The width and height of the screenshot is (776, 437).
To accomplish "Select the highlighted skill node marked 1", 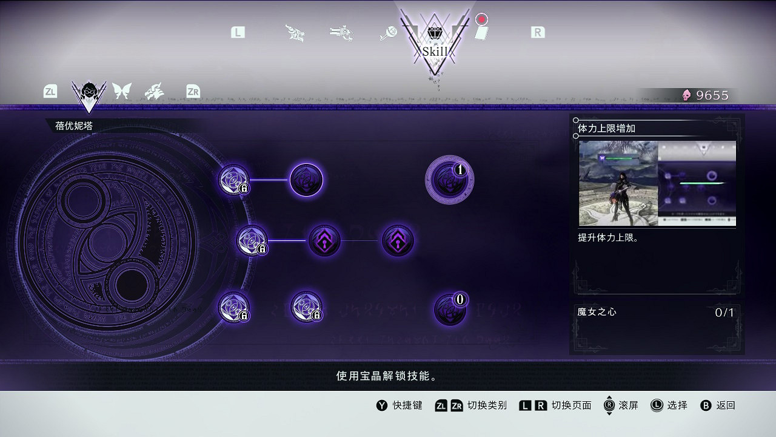I will pos(449,180).
